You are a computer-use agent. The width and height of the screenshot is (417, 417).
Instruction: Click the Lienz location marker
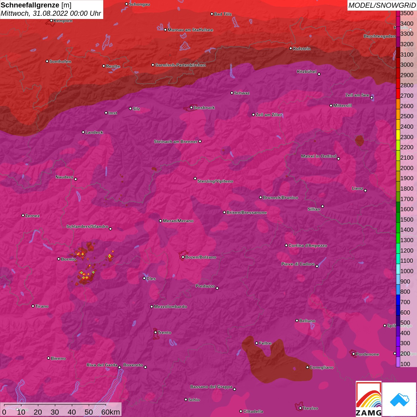pyautogui.click(x=365, y=190)
